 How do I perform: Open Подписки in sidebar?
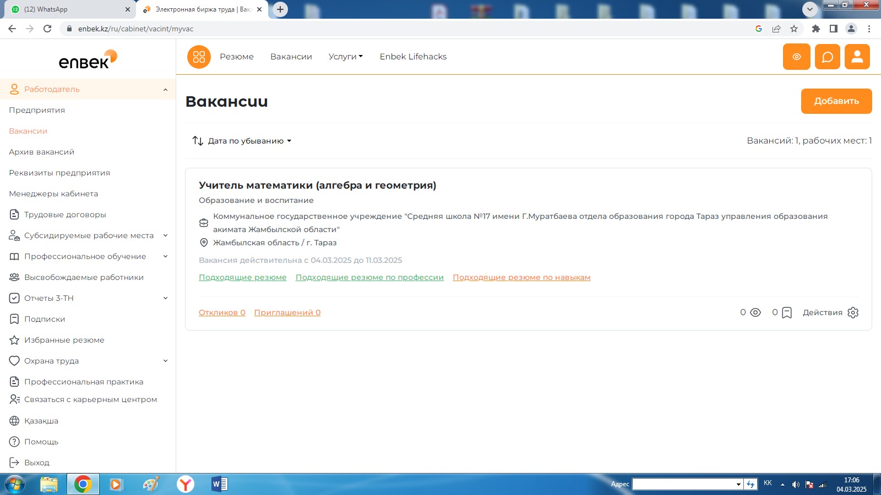[45, 319]
